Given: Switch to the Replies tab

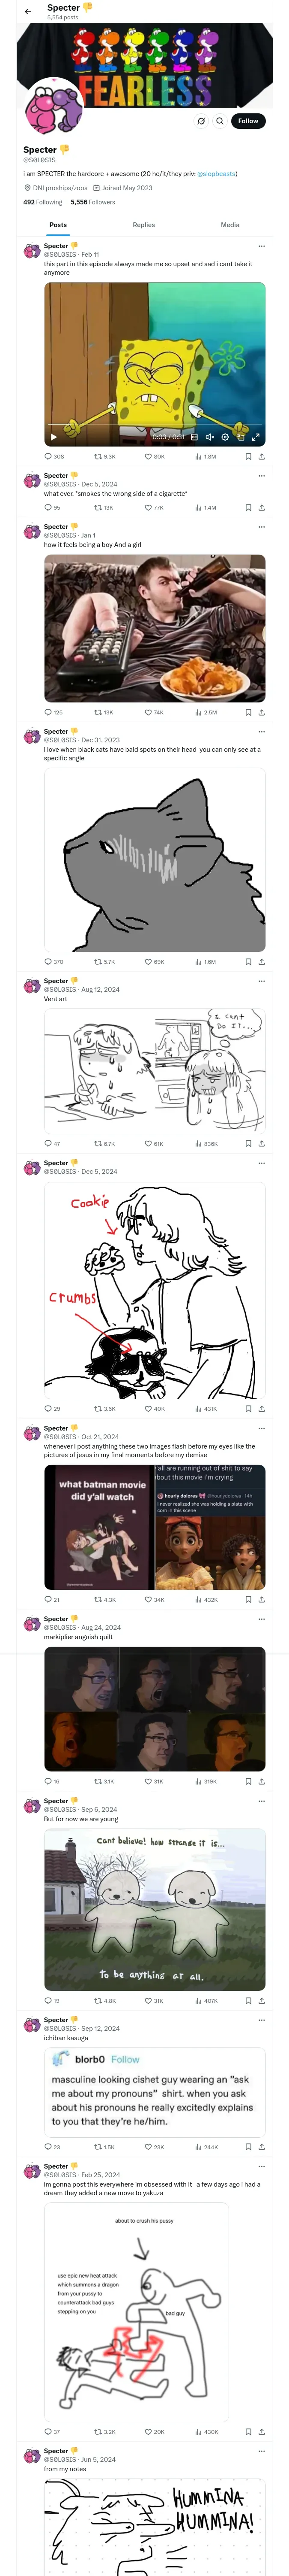Looking at the screenshot, I should point(143,225).
